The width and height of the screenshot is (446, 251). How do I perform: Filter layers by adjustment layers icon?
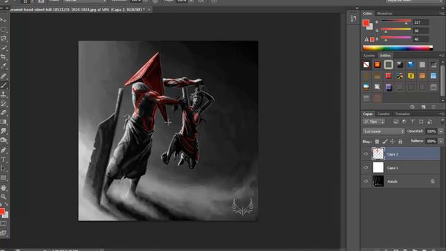404,121
